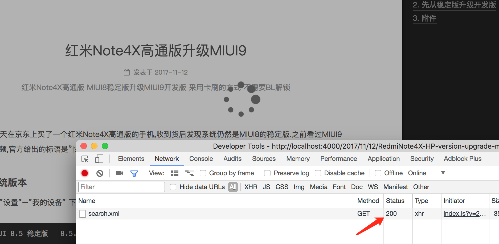This screenshot has height=244, width=499.
Task: Show the waterfall overview view icon
Action: (x=190, y=173)
